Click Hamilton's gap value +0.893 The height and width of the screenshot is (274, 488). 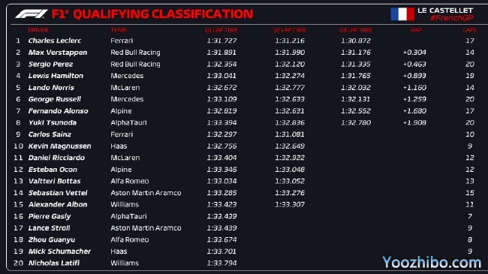414,76
